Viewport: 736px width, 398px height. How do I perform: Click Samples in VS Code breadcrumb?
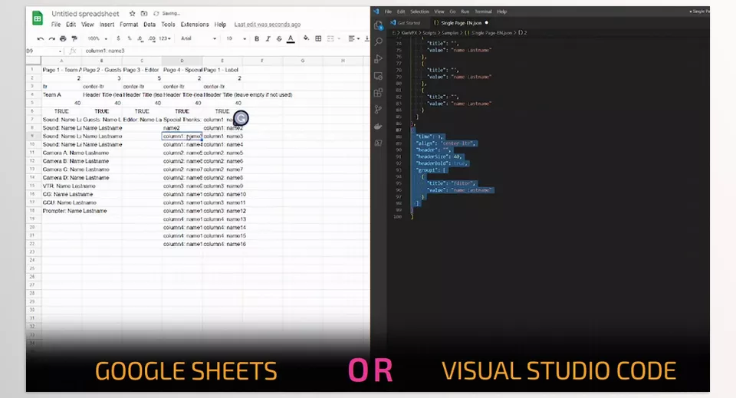450,33
